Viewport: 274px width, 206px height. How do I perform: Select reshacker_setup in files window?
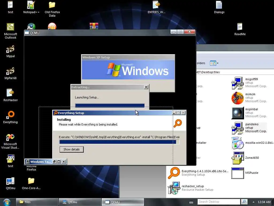[191, 188]
